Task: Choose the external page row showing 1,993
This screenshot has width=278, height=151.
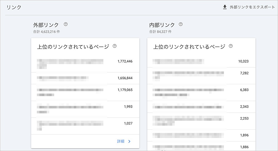Action: [x=85, y=109]
